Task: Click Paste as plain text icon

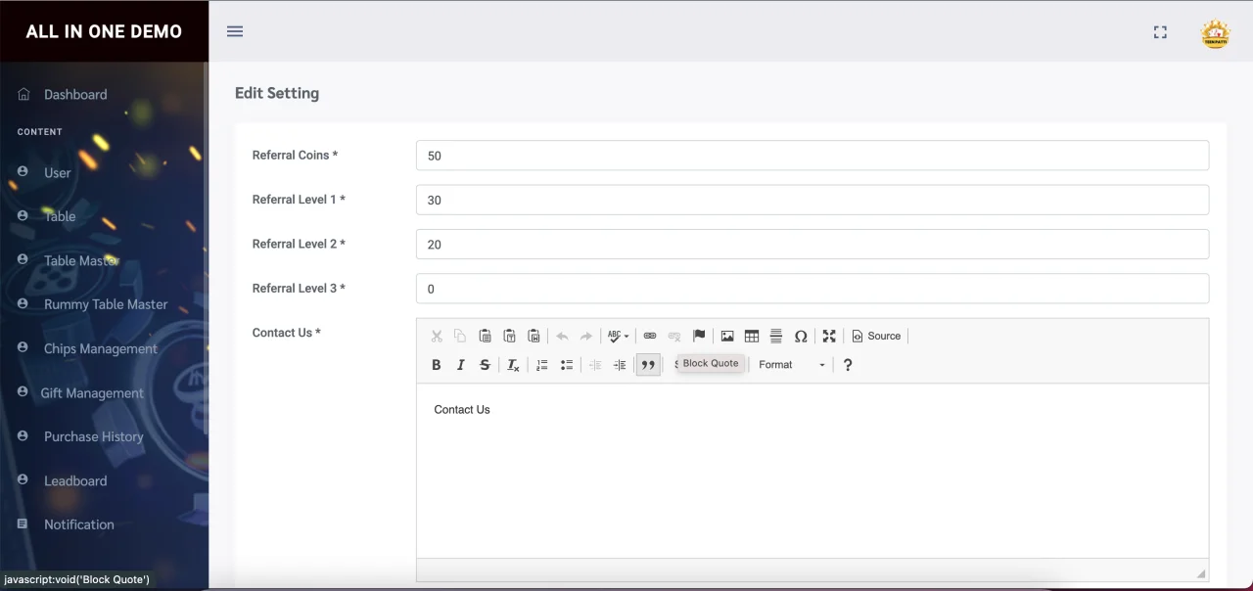Action: click(x=509, y=336)
